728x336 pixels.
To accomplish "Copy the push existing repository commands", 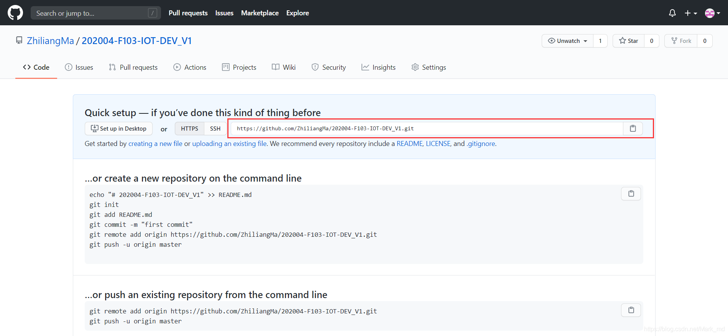I will coord(631,310).
